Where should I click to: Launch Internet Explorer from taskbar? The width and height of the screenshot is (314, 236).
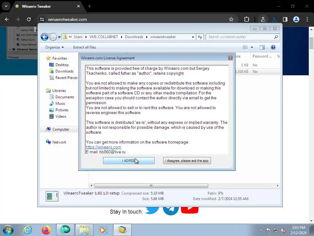point(27,230)
